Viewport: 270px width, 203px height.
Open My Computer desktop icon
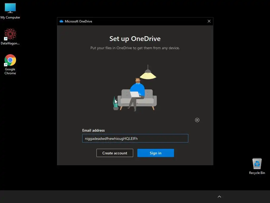coord(10,11)
